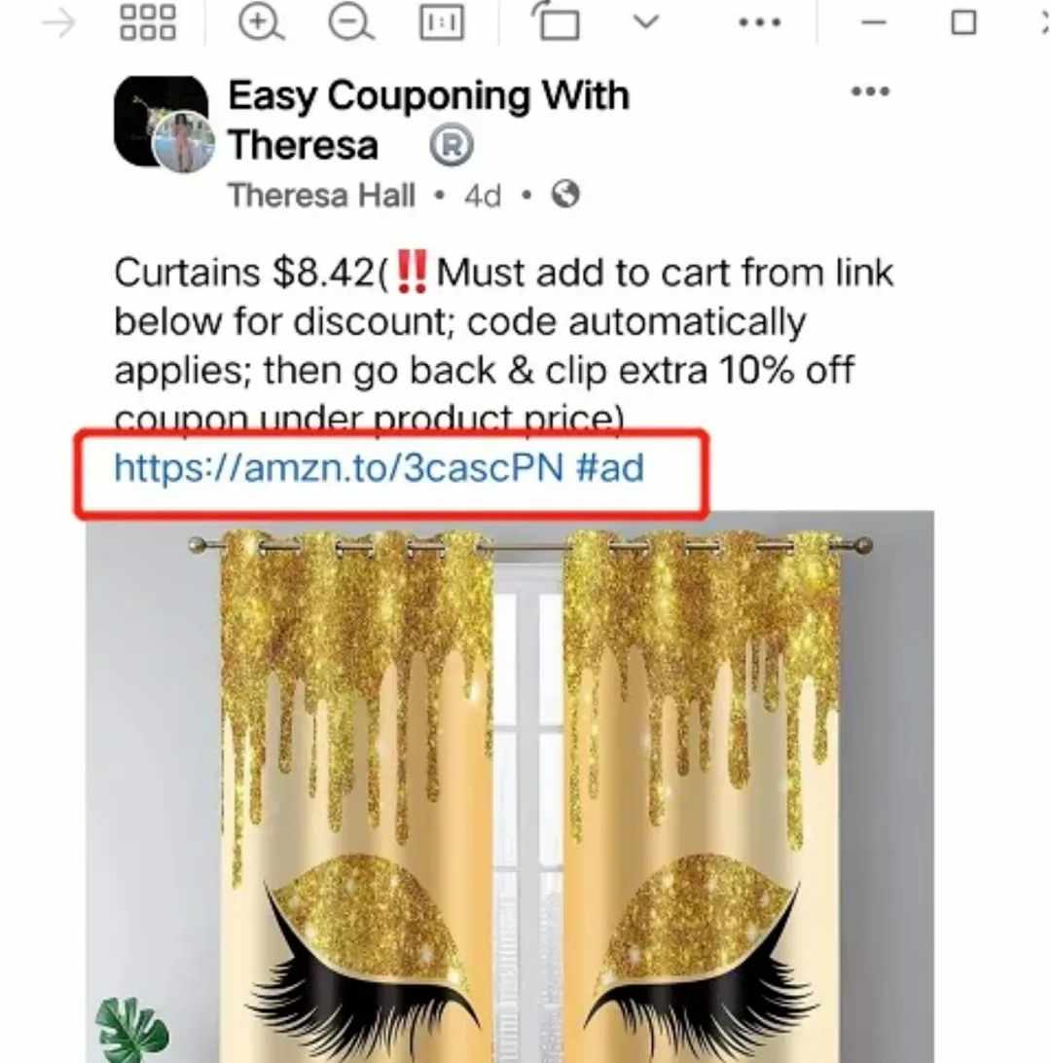The image size is (1051, 1063).
Task: Click the forward arrow in the toolbar
Action: (x=58, y=24)
